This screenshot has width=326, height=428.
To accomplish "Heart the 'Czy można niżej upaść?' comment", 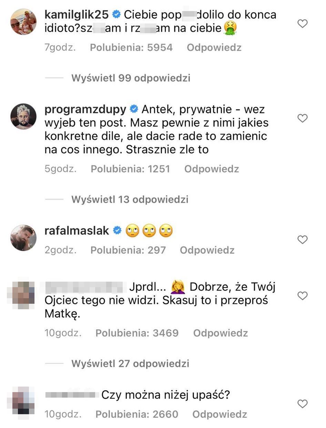I will click(x=302, y=403).
